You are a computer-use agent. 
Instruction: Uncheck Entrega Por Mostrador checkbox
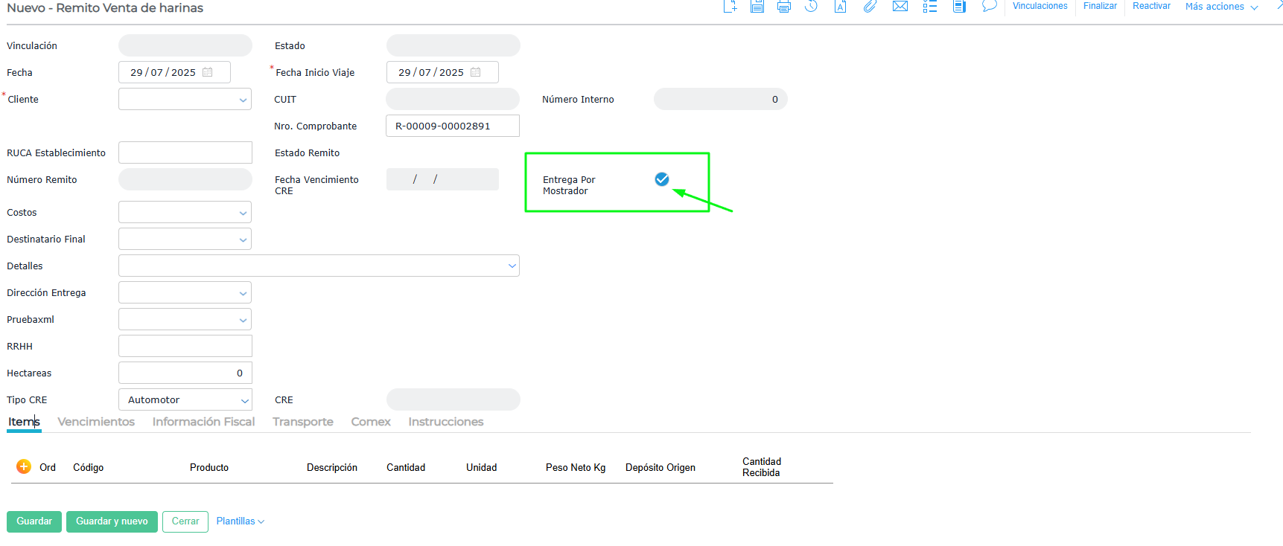(662, 179)
